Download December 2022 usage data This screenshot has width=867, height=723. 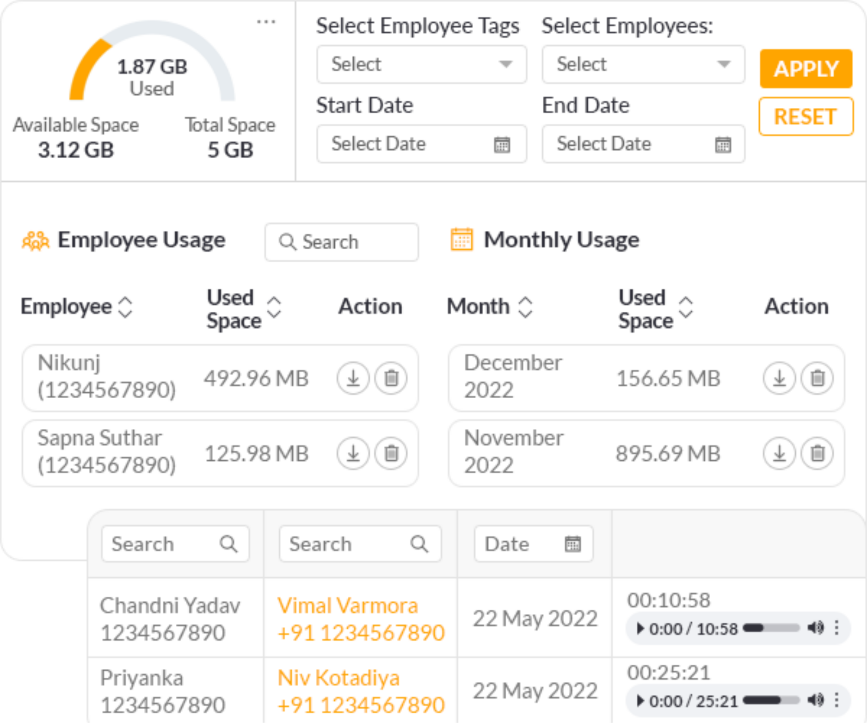pos(779,378)
